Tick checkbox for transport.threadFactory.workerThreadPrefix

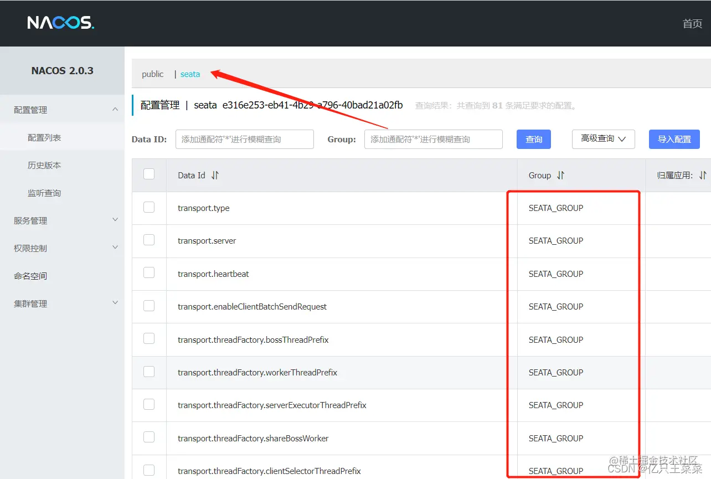point(149,372)
